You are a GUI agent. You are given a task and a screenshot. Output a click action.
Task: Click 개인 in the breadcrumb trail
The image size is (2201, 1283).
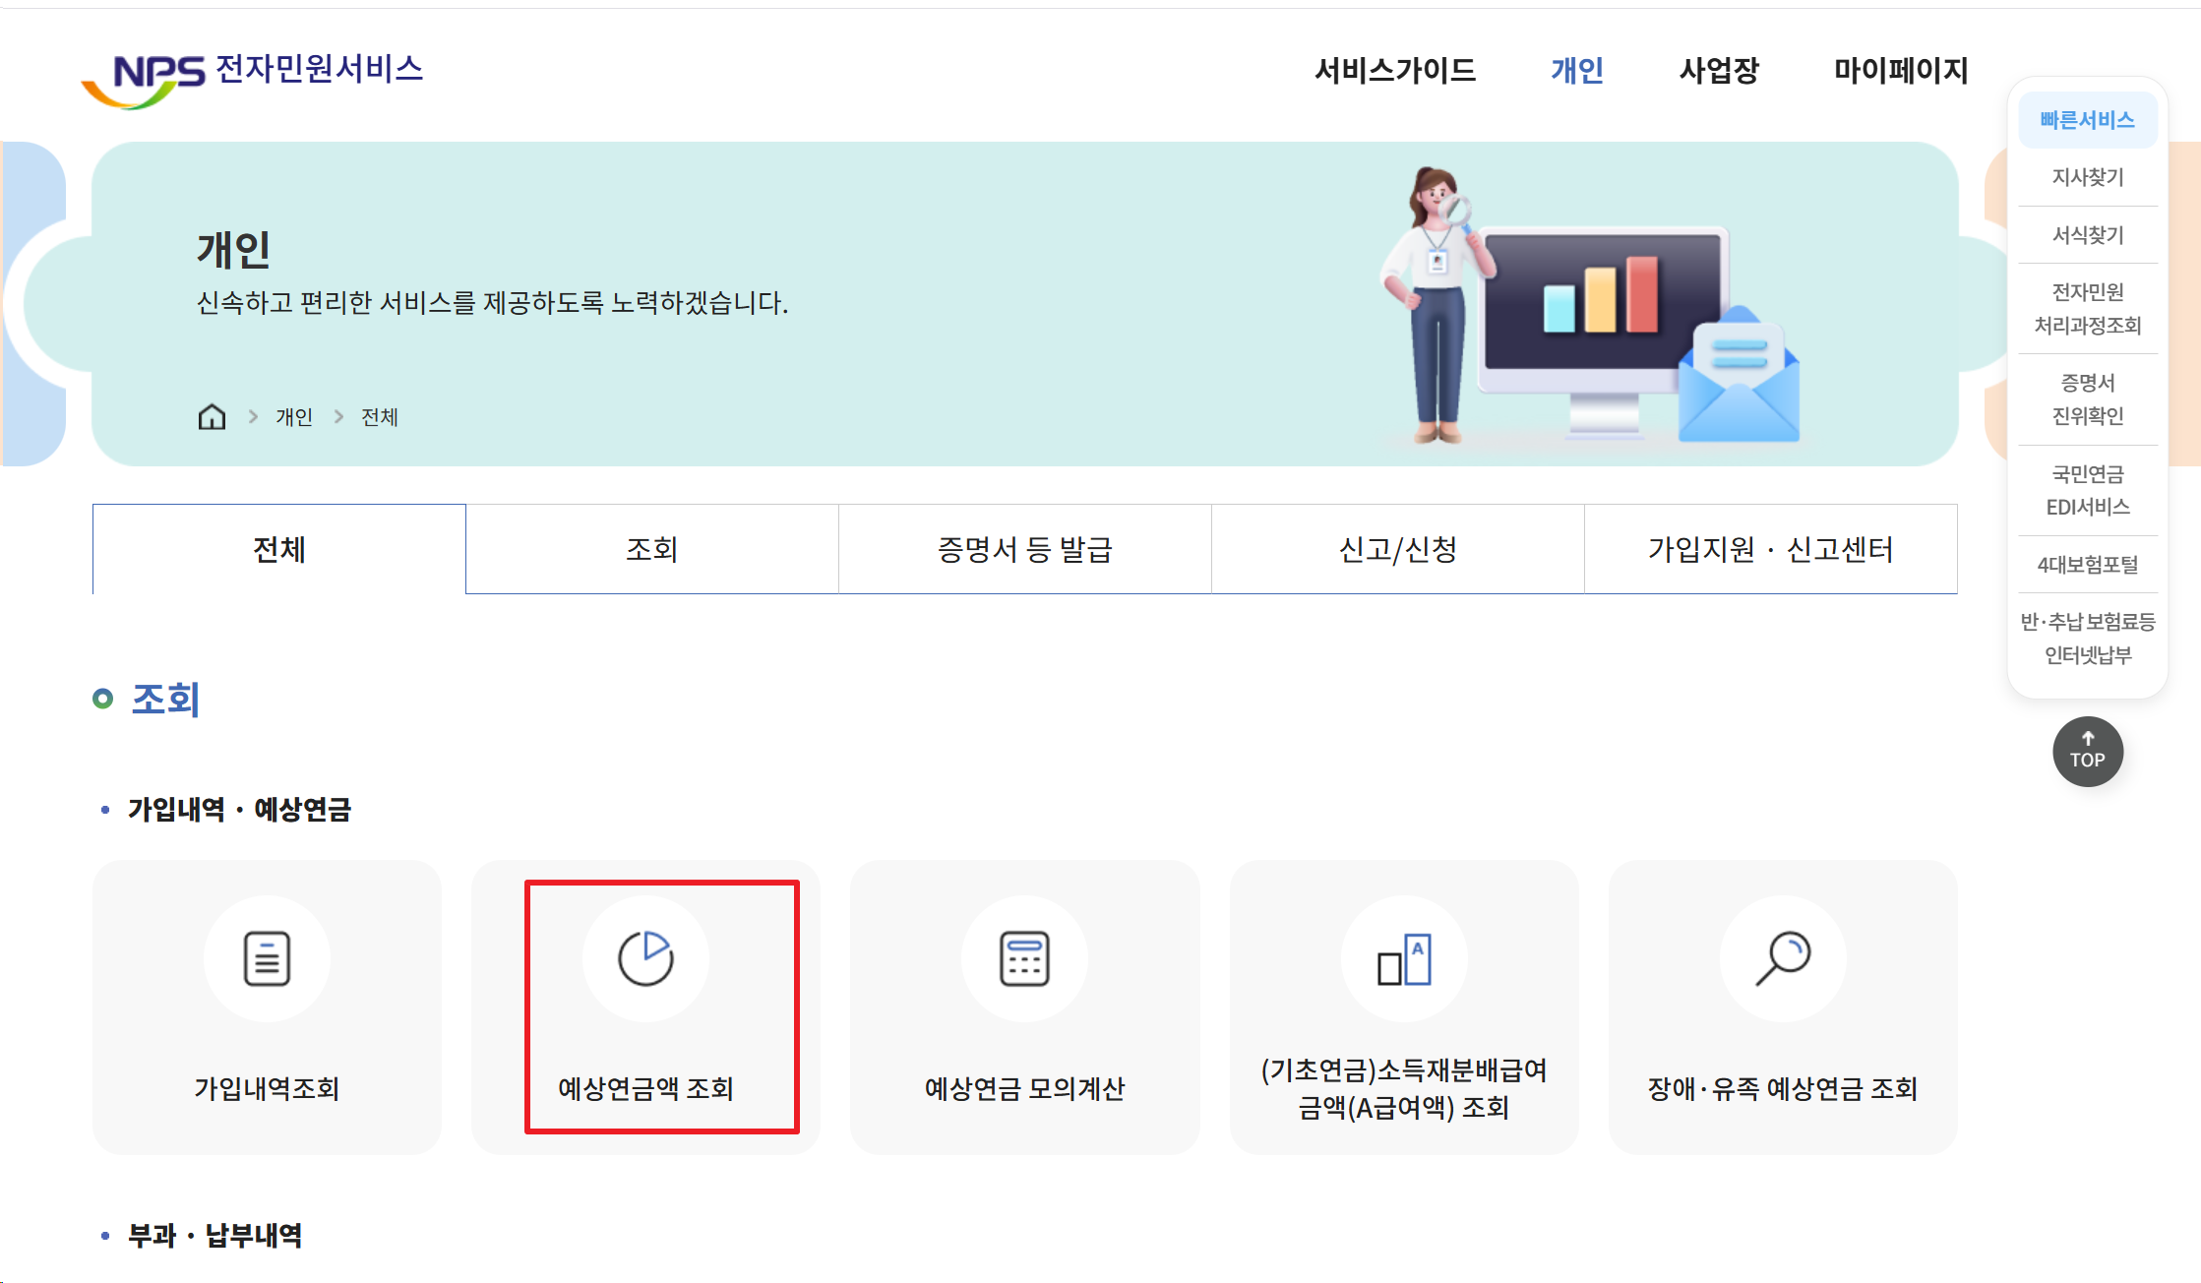292,415
